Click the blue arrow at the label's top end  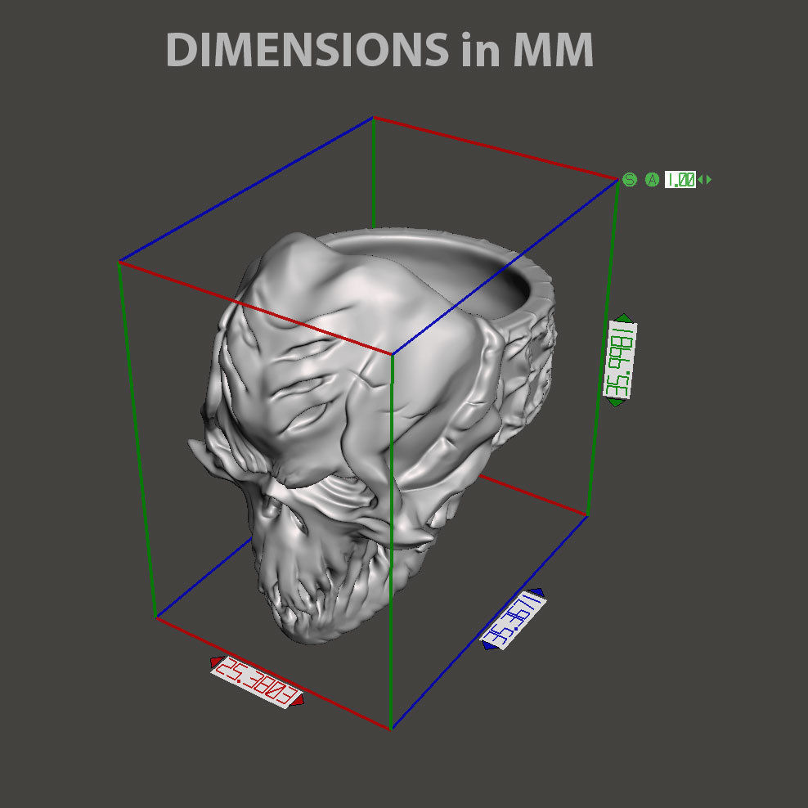click(537, 593)
